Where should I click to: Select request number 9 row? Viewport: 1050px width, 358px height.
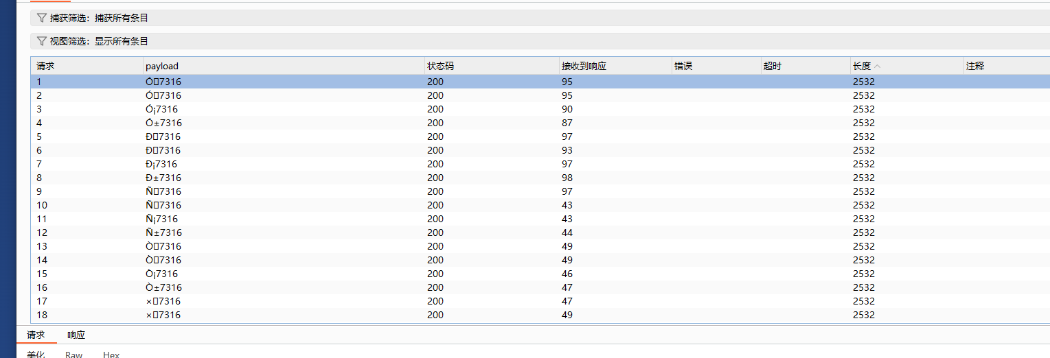(541, 191)
